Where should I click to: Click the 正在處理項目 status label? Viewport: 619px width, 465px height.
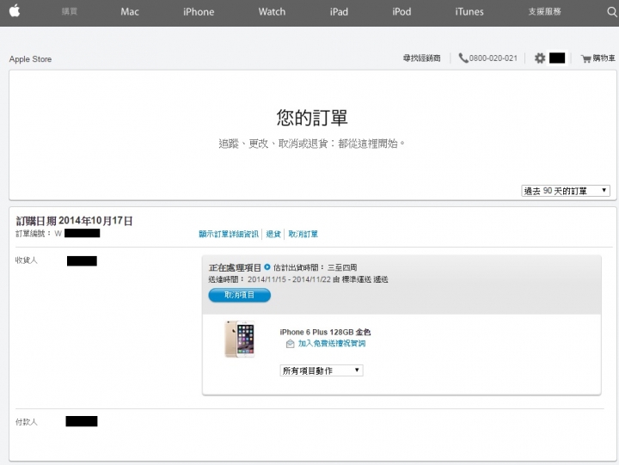coord(235,267)
